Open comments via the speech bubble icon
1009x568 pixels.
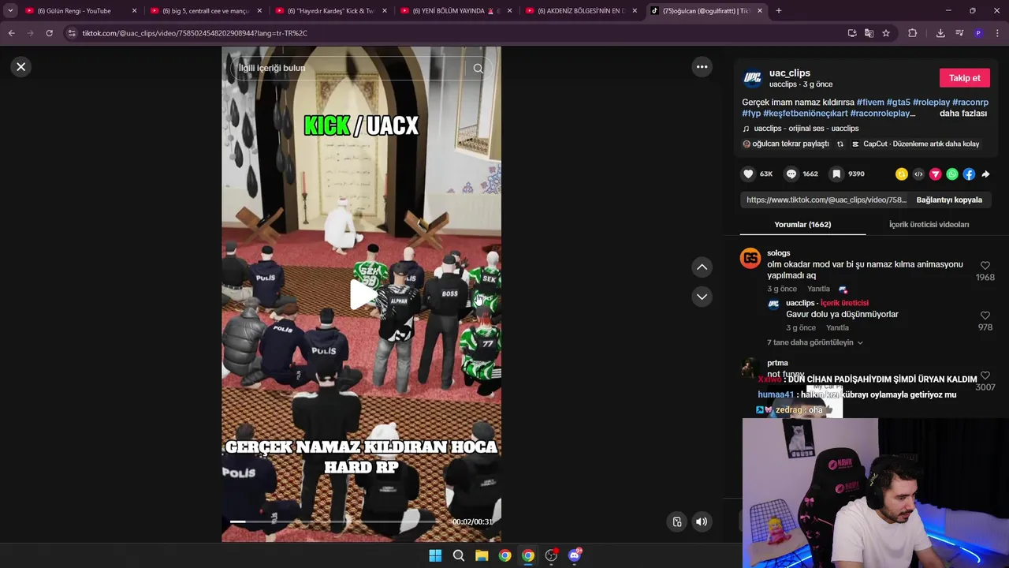[x=791, y=174]
